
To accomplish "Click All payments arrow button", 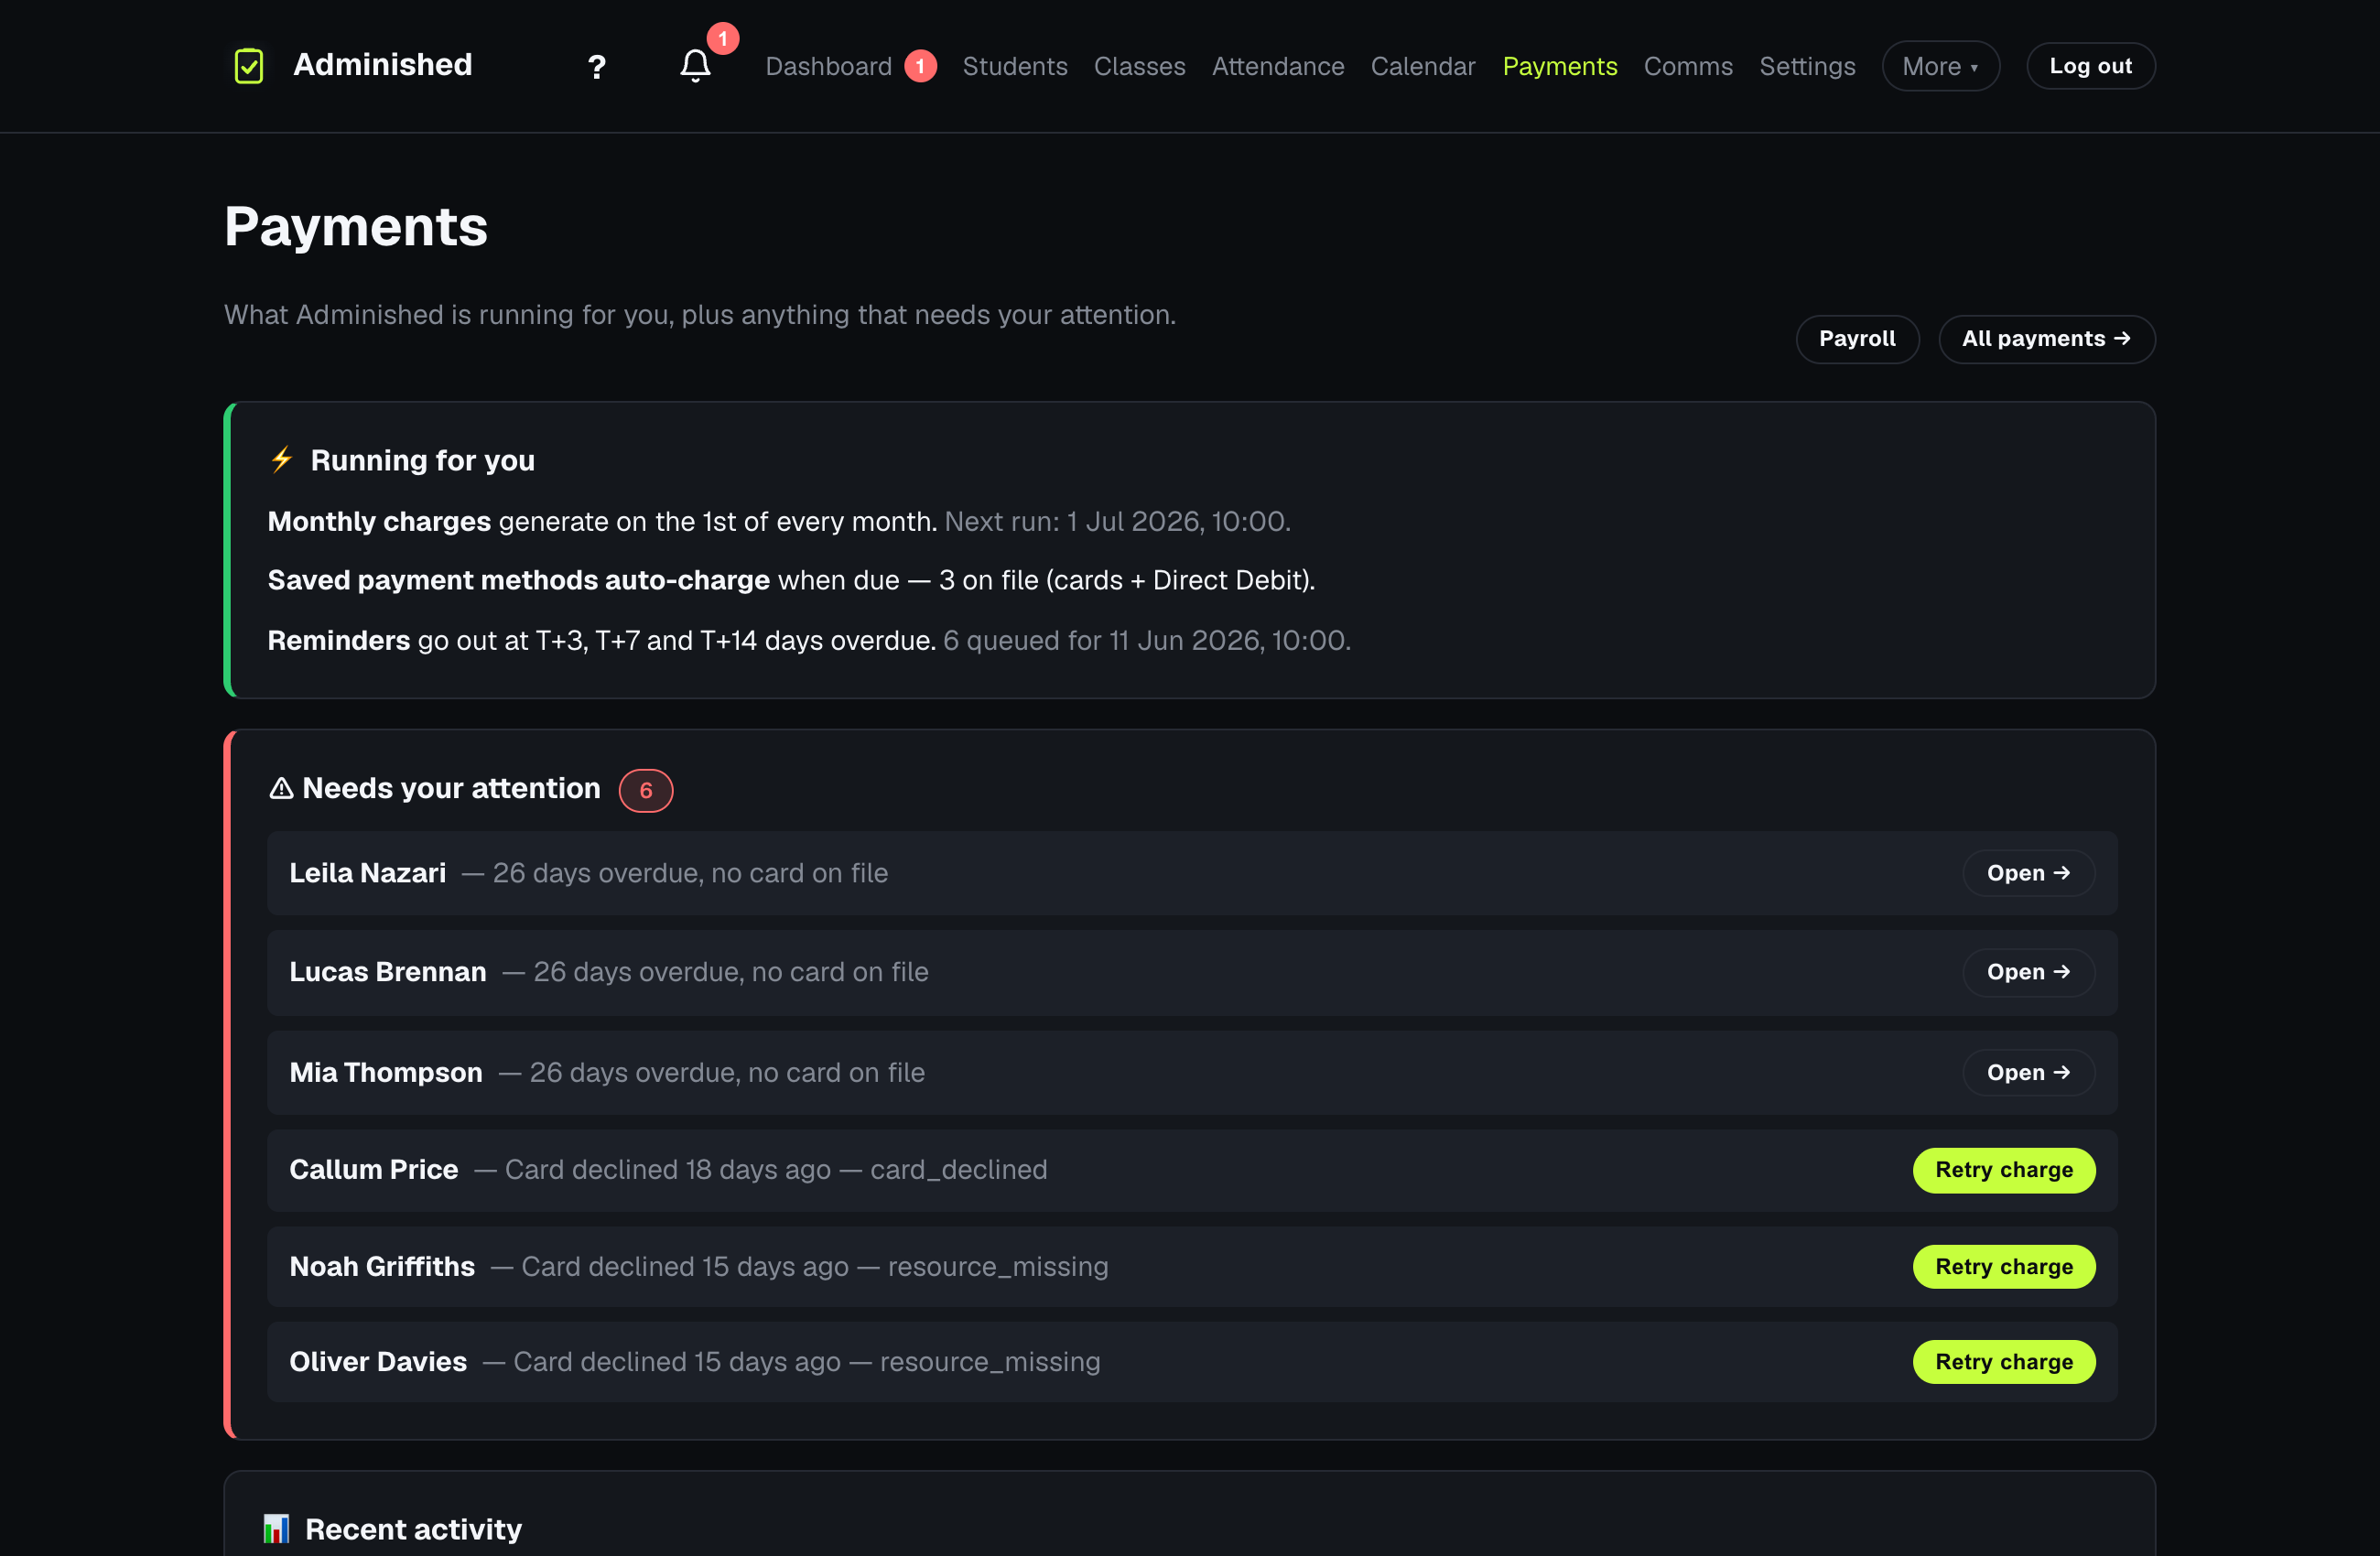I will point(2046,339).
